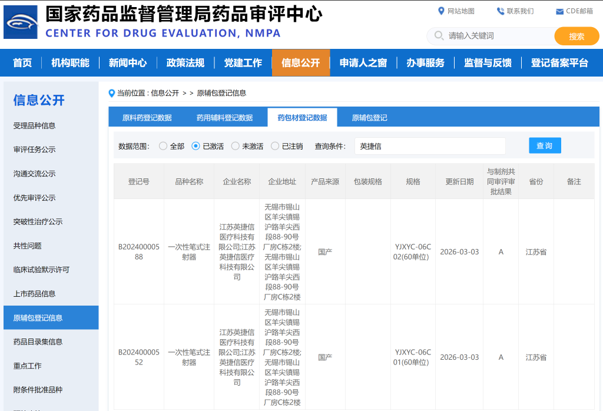Select the 全部 data range radio

(x=163, y=146)
